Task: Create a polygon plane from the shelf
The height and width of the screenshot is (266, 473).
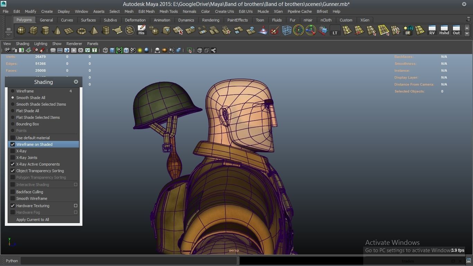Action: [x=69, y=30]
